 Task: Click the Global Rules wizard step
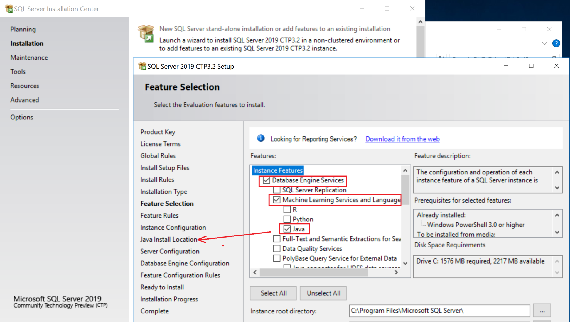tap(158, 156)
